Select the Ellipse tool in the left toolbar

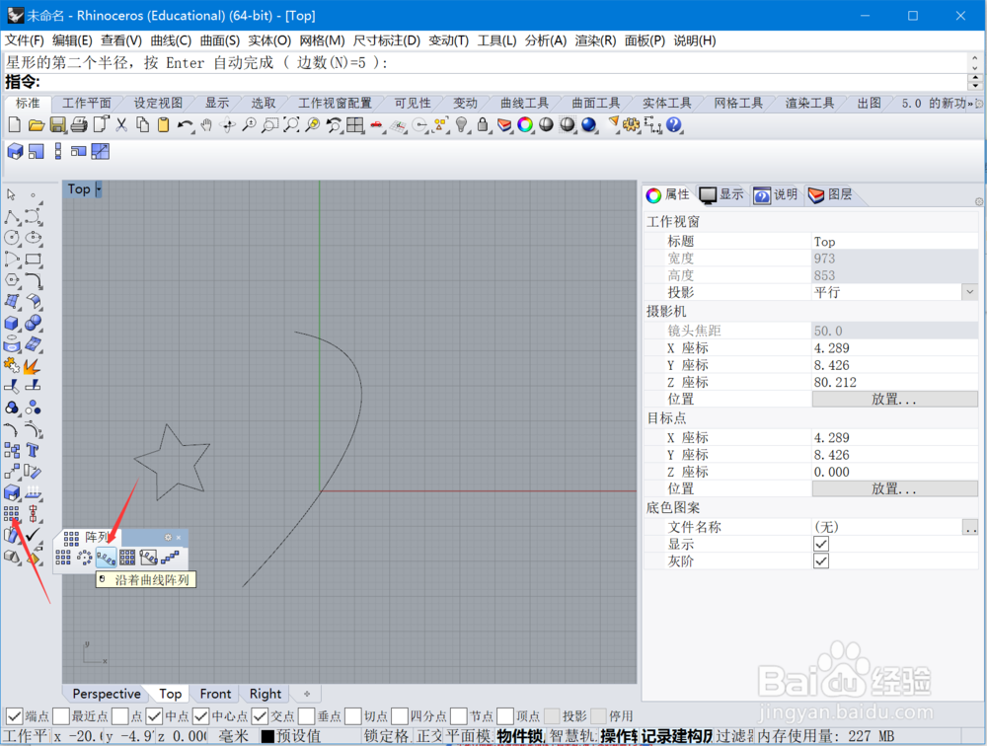(33, 238)
